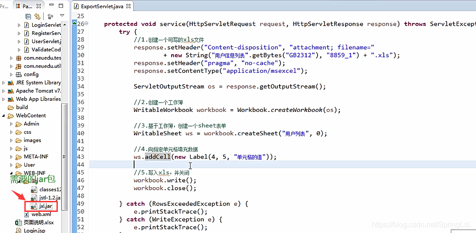This screenshot has width=476, height=233.
Task: Open Package Explorer view menu arrow
Action: (62, 15)
